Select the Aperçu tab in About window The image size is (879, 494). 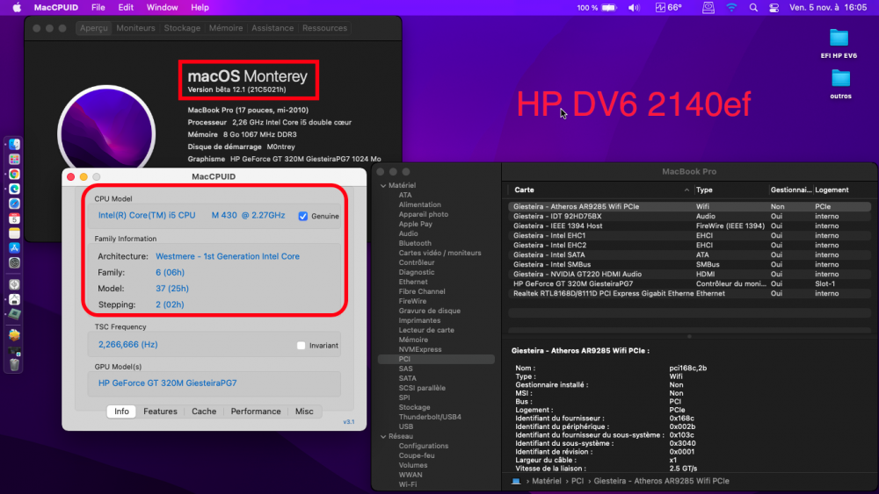pos(94,28)
